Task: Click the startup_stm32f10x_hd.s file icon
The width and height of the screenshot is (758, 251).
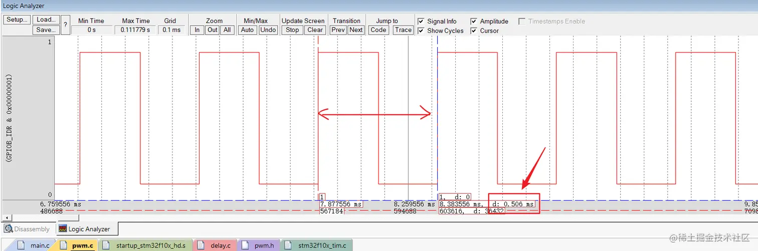Action: [x=107, y=245]
